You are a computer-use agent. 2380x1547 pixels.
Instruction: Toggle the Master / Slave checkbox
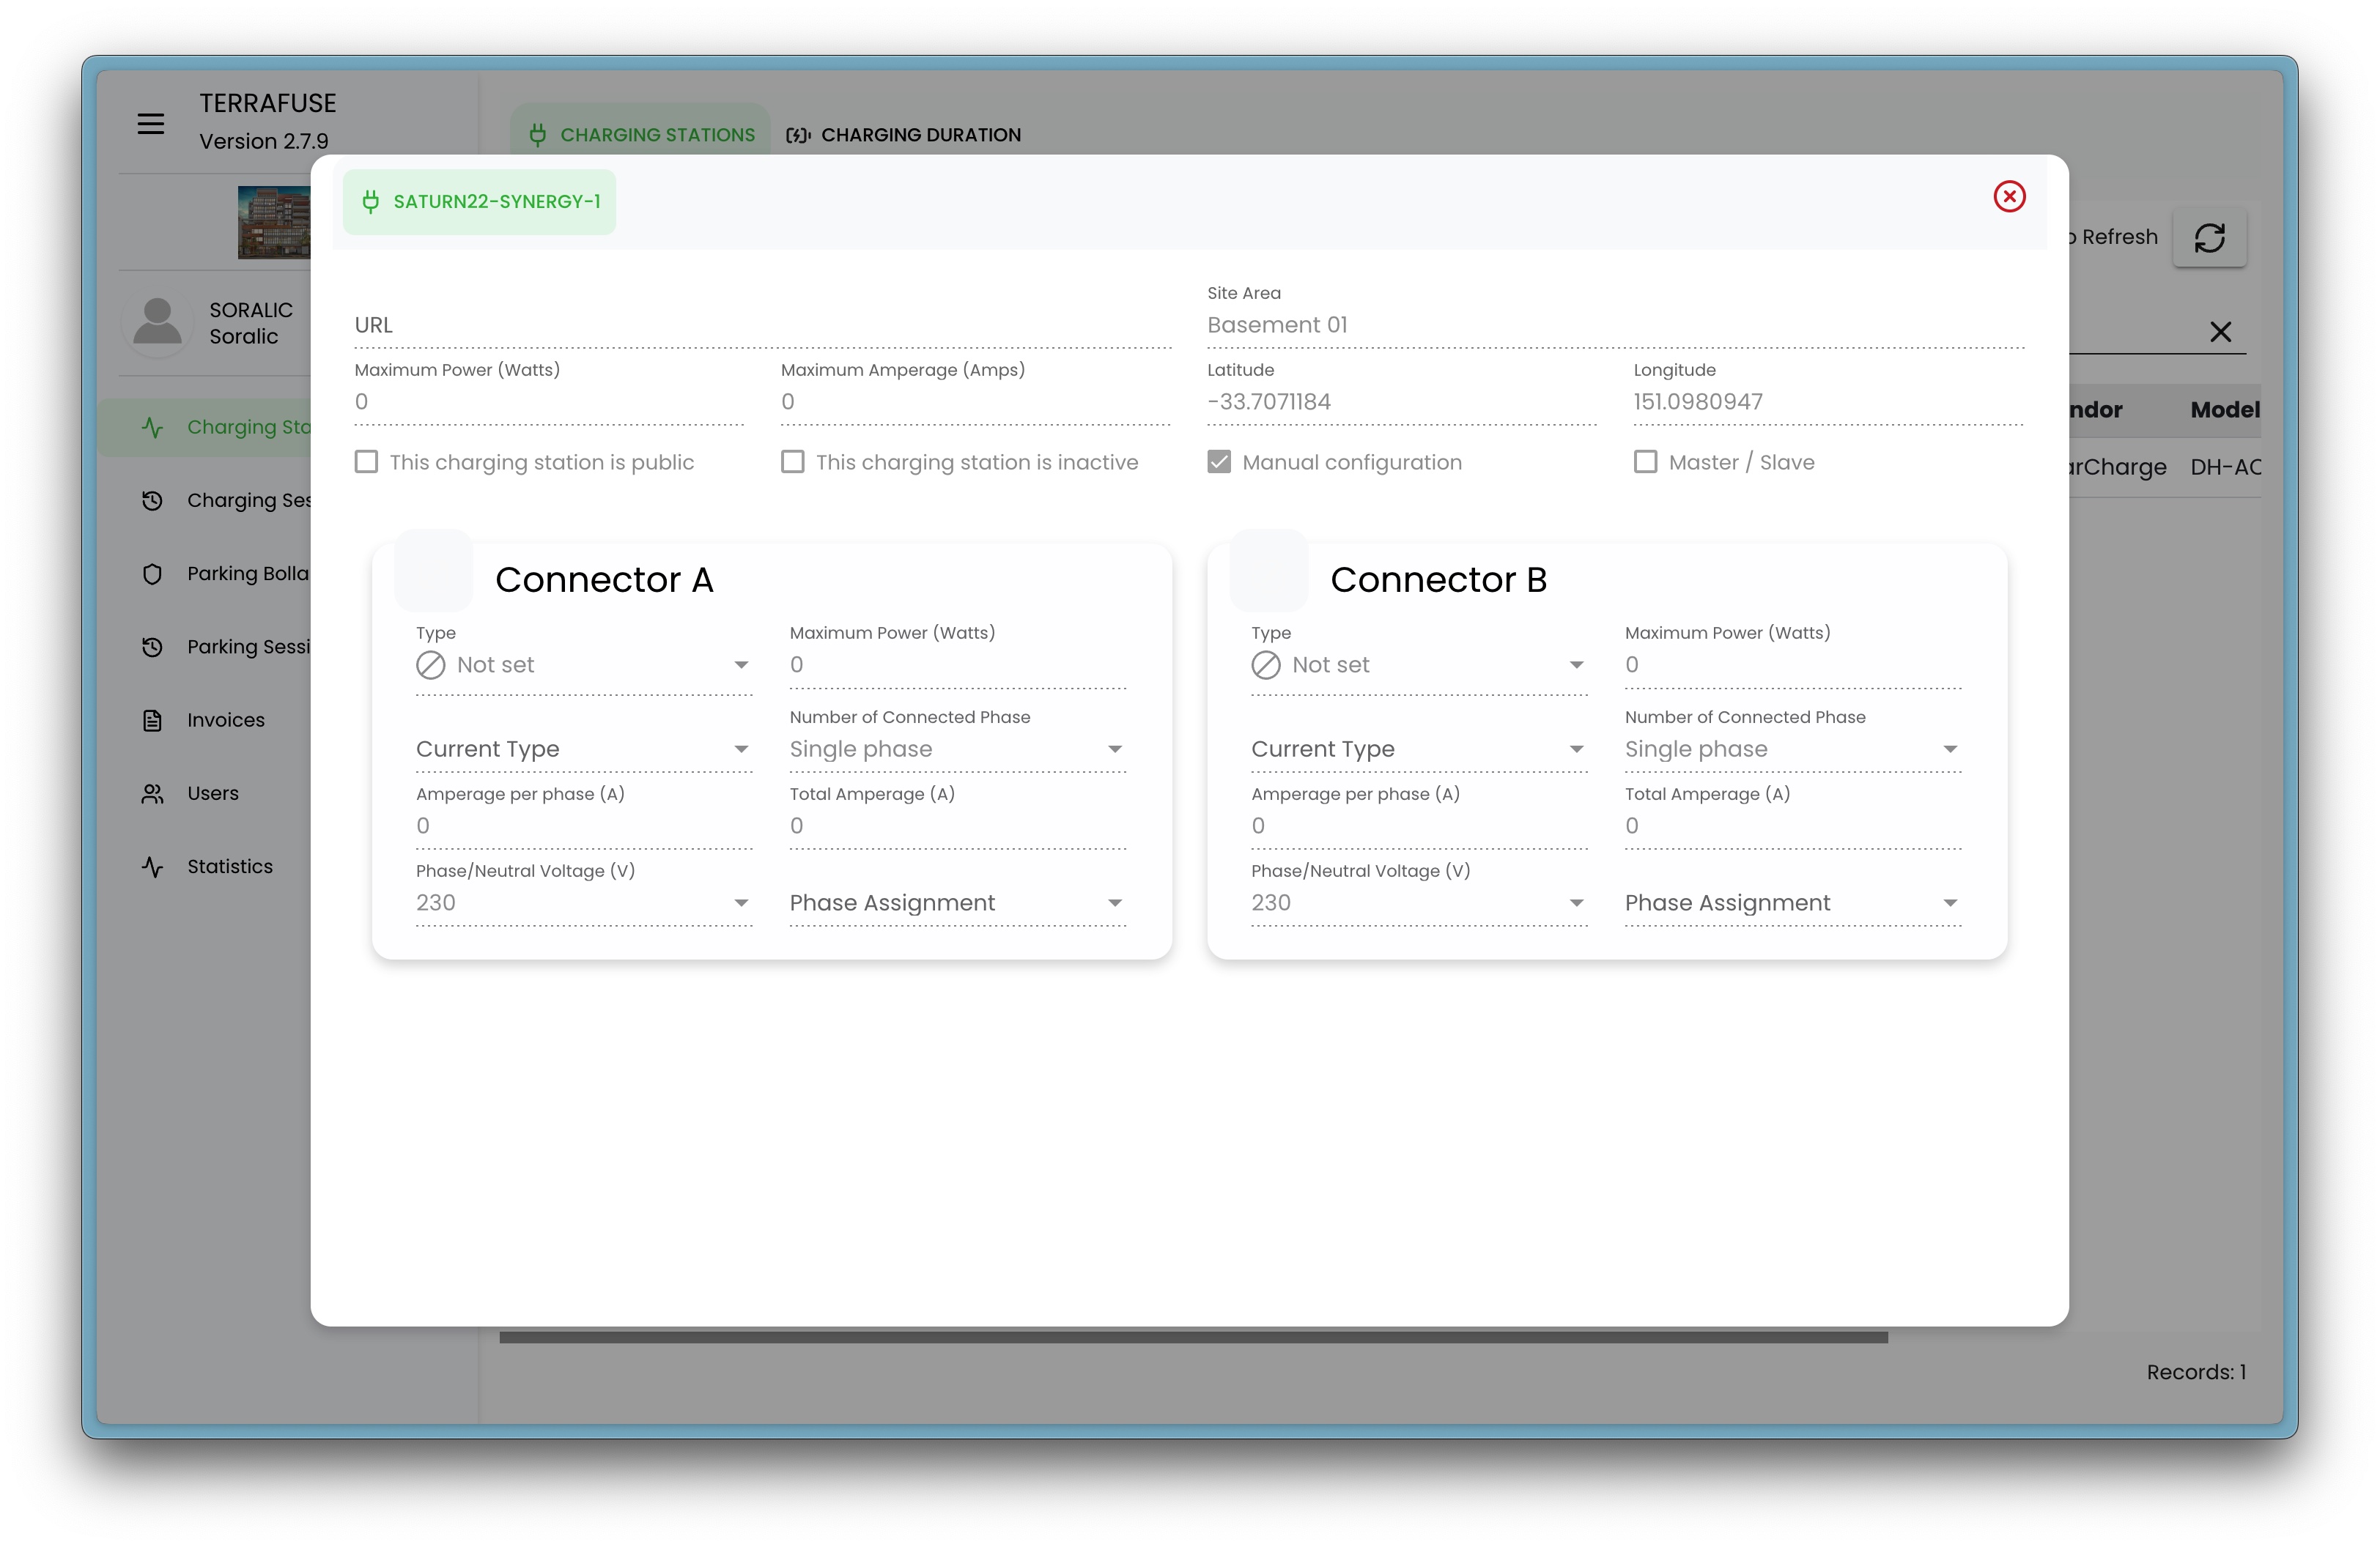1645,461
